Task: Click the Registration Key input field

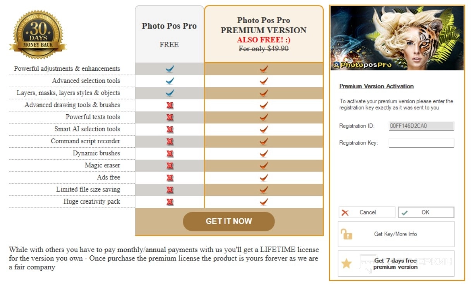Action: [421, 143]
